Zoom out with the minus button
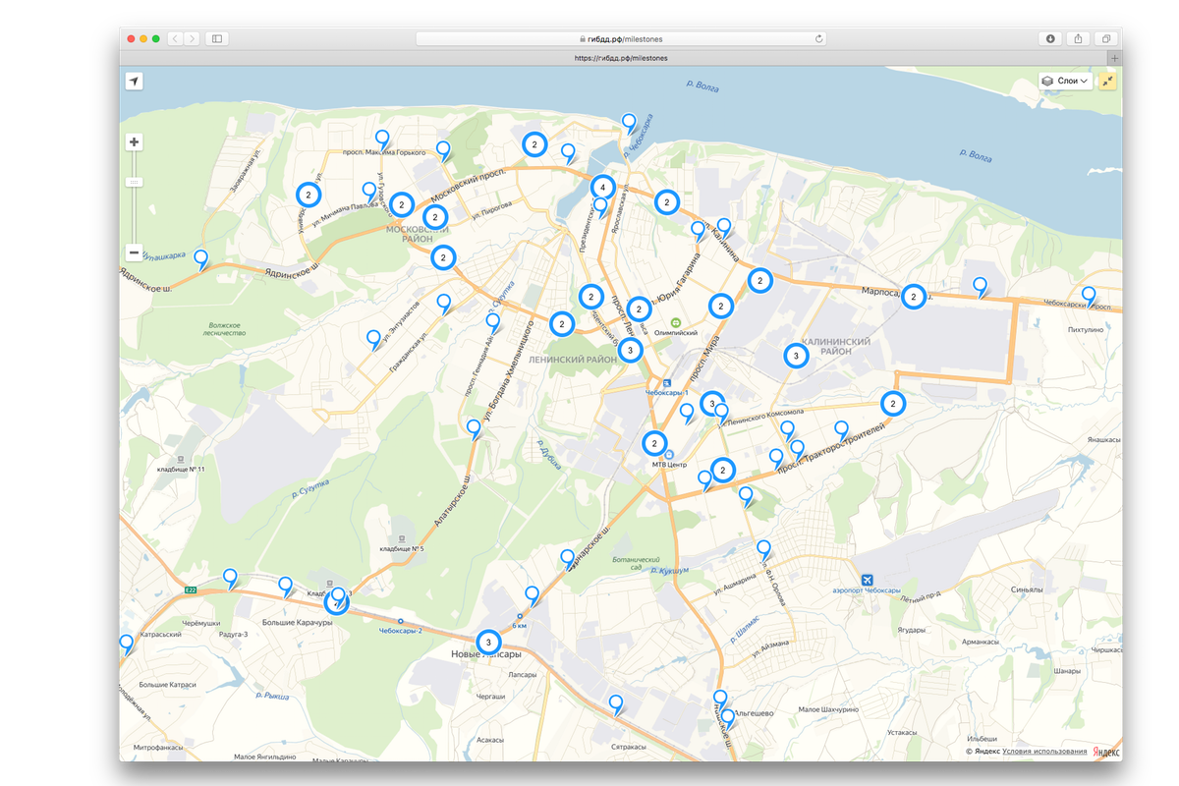The image size is (1179, 786). pyautogui.click(x=135, y=253)
